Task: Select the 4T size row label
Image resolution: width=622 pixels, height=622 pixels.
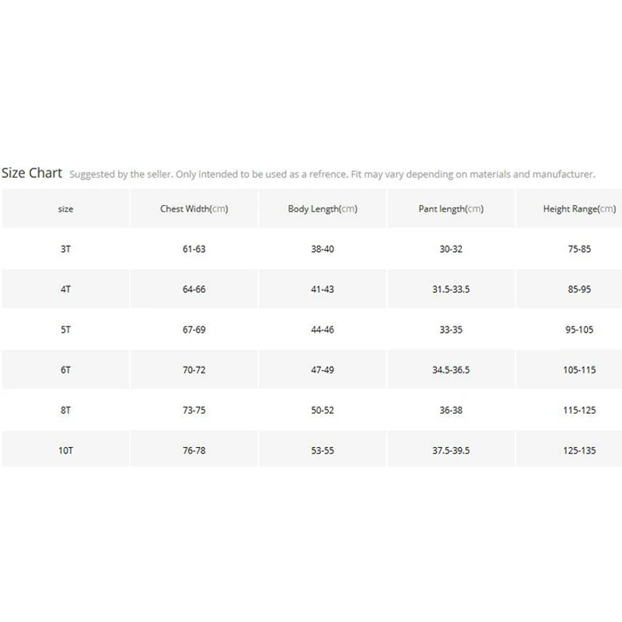Action: pyautogui.click(x=65, y=289)
